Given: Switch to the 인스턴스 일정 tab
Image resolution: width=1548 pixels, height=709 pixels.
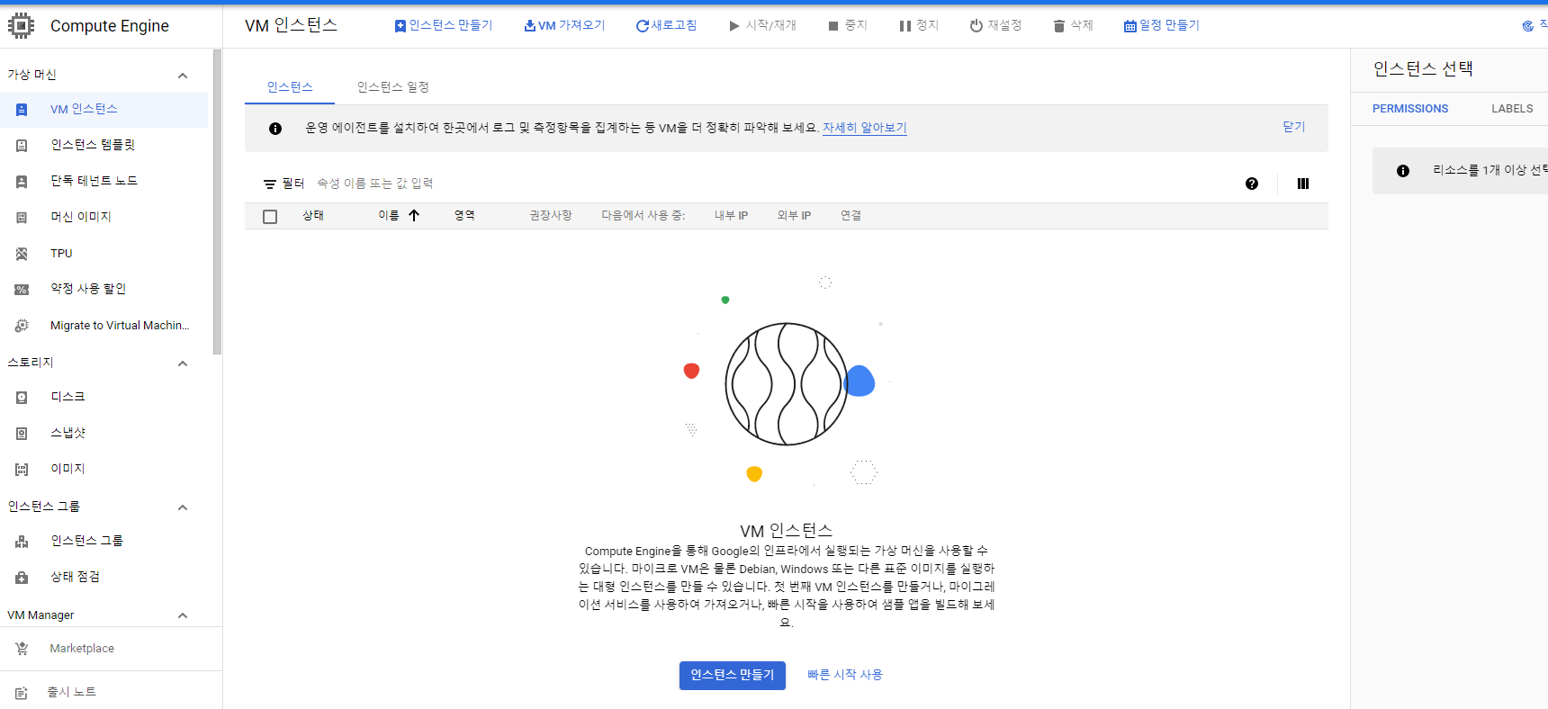Looking at the screenshot, I should pos(393,86).
